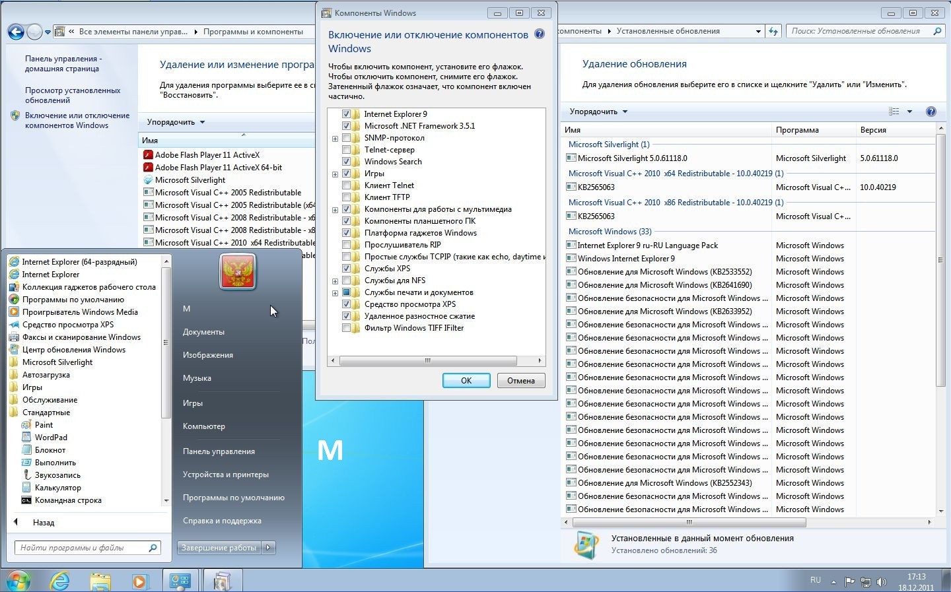Click Завершение работы button

[219, 548]
